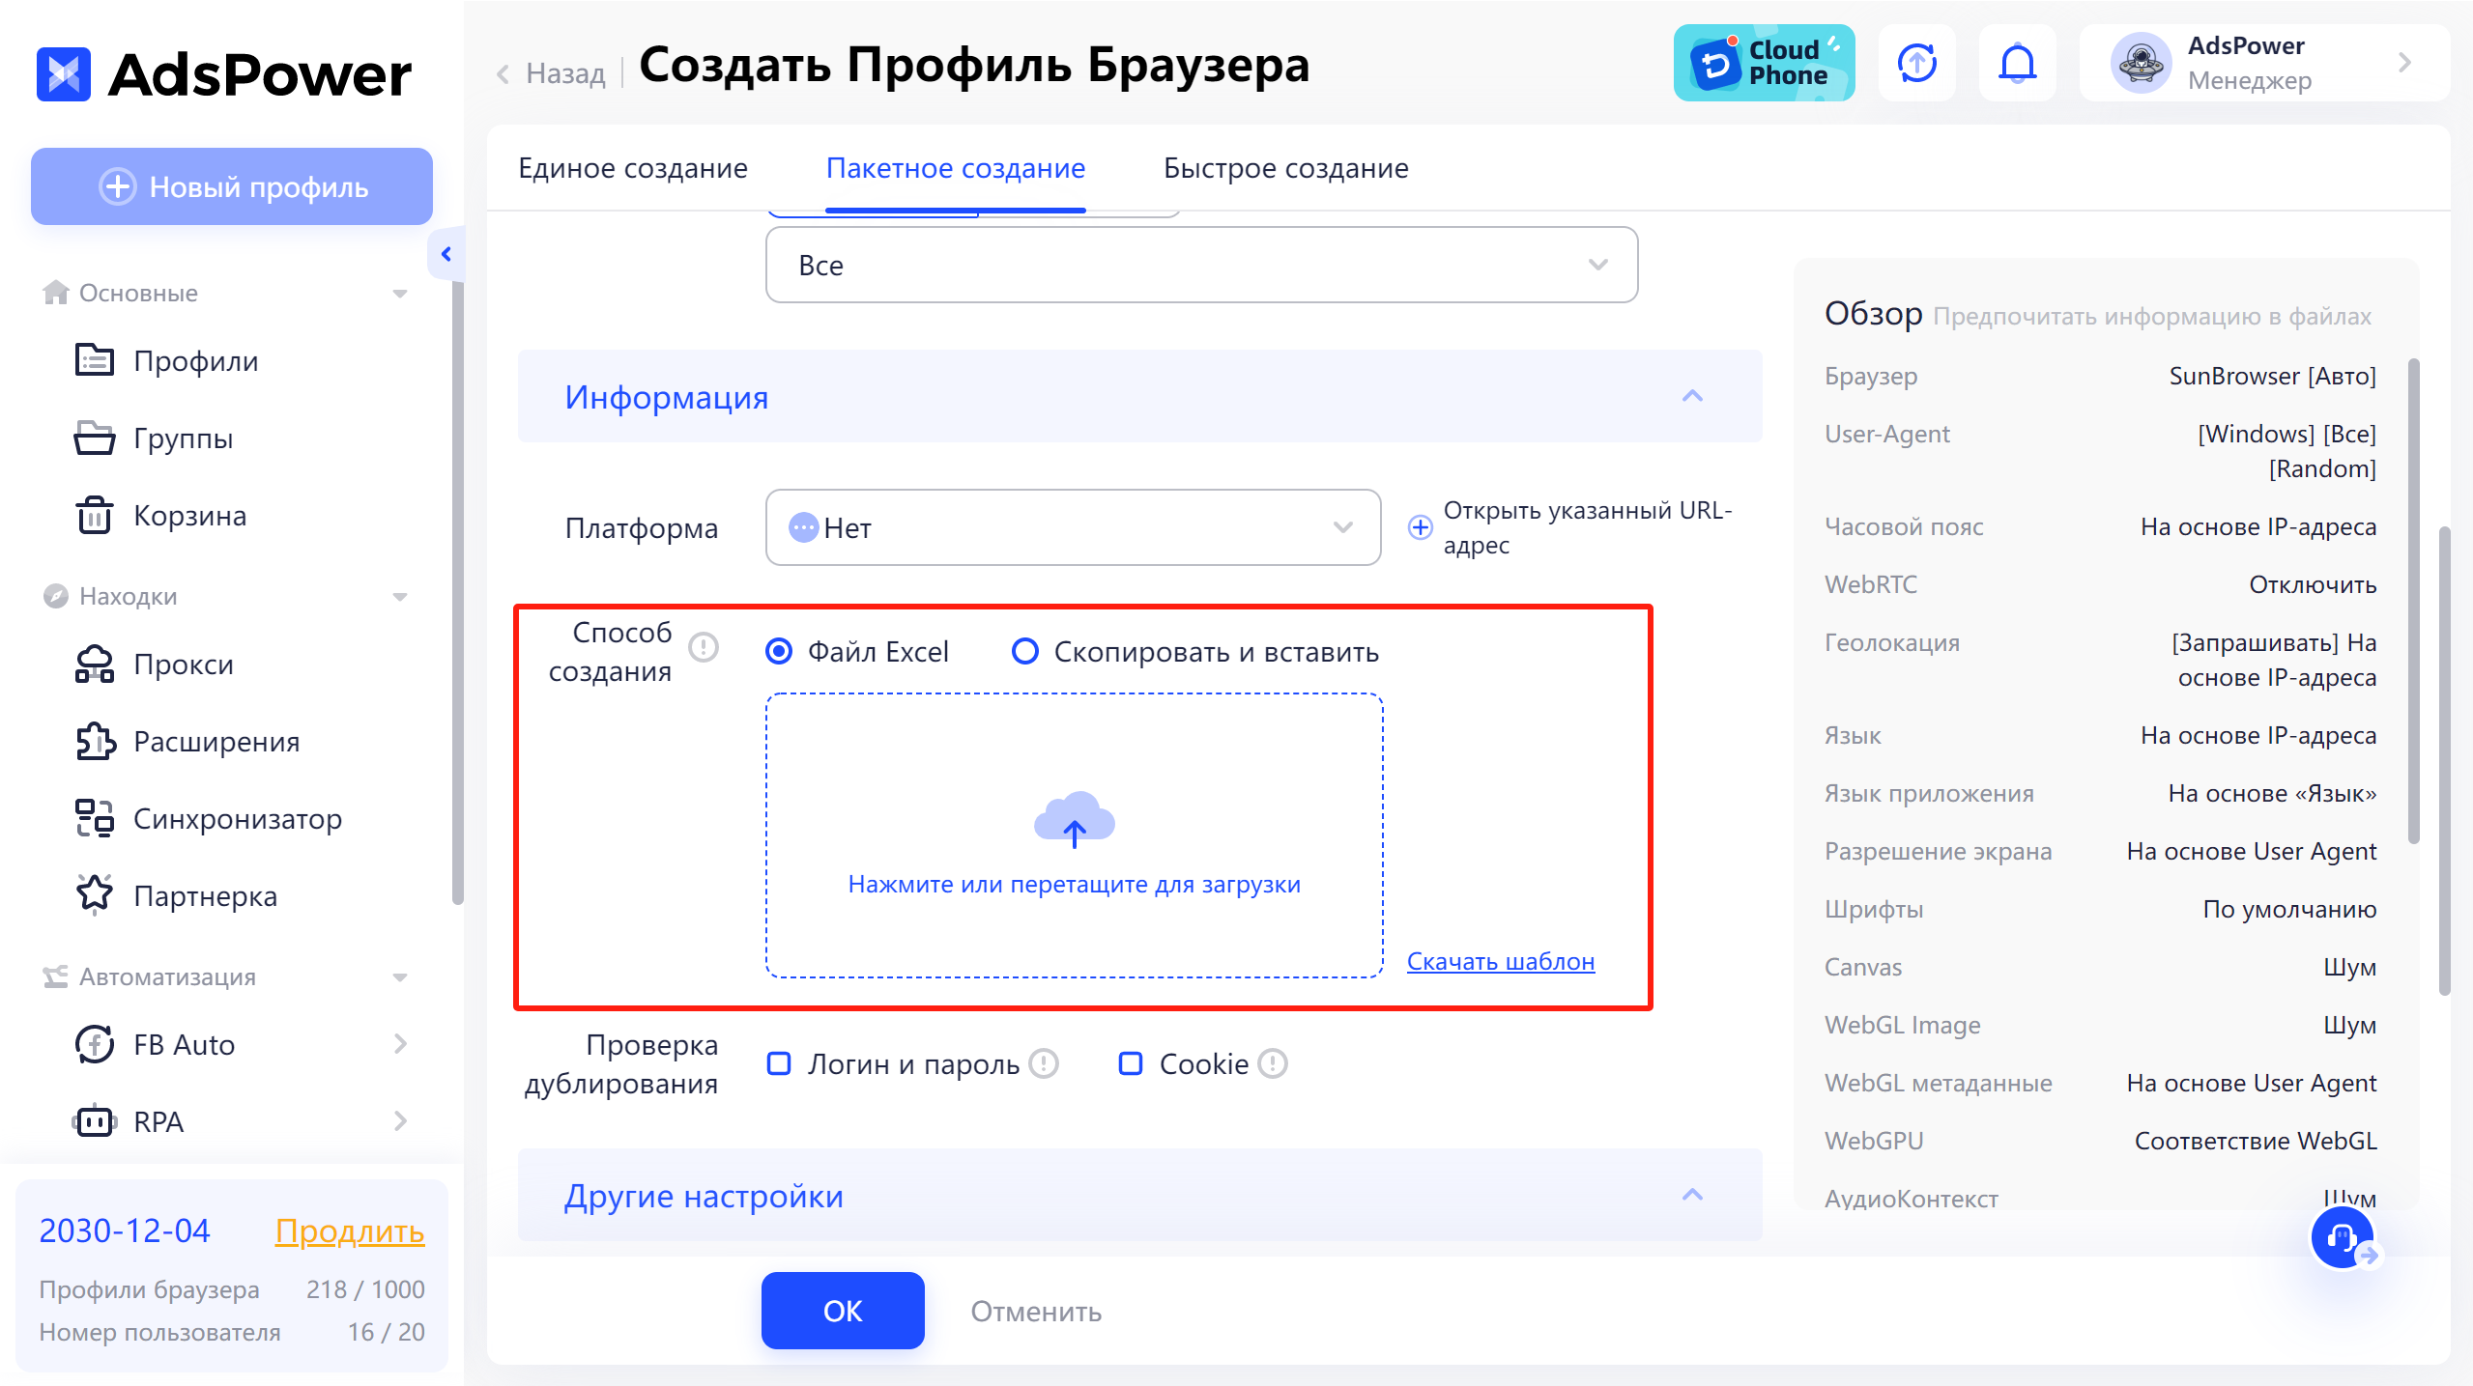Collapse the Основные sidebar group
The image size is (2473, 1386).
pos(400,294)
